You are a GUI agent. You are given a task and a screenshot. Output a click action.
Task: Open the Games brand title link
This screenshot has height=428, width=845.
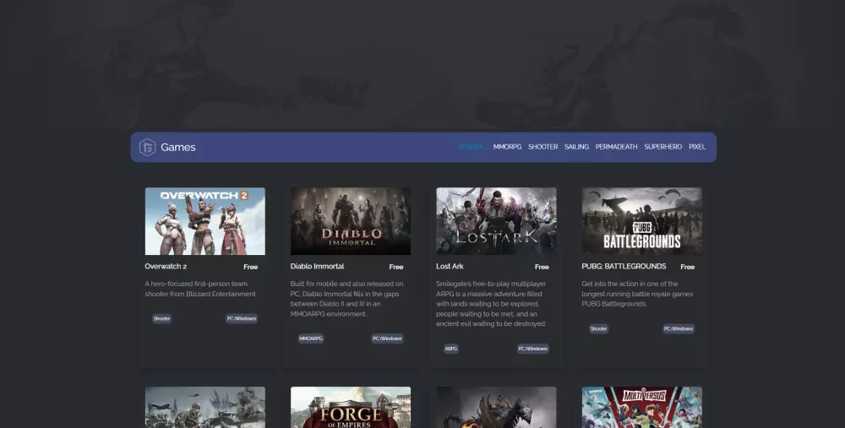click(177, 147)
